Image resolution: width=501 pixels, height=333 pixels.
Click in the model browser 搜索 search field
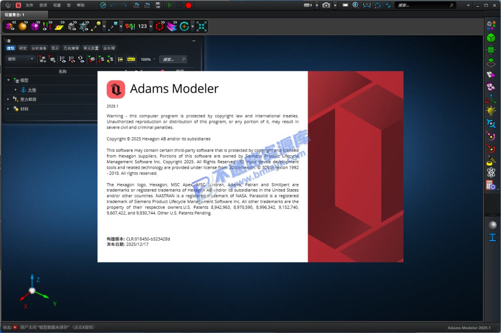click(x=173, y=59)
